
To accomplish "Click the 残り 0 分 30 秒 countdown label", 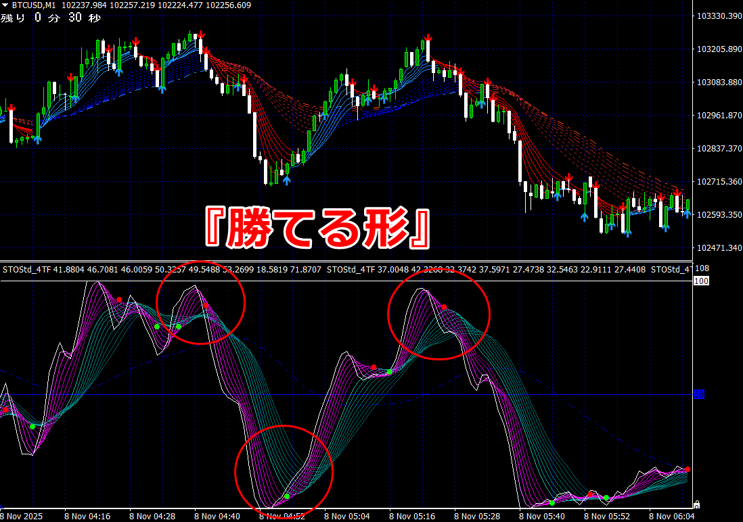I will (51, 18).
